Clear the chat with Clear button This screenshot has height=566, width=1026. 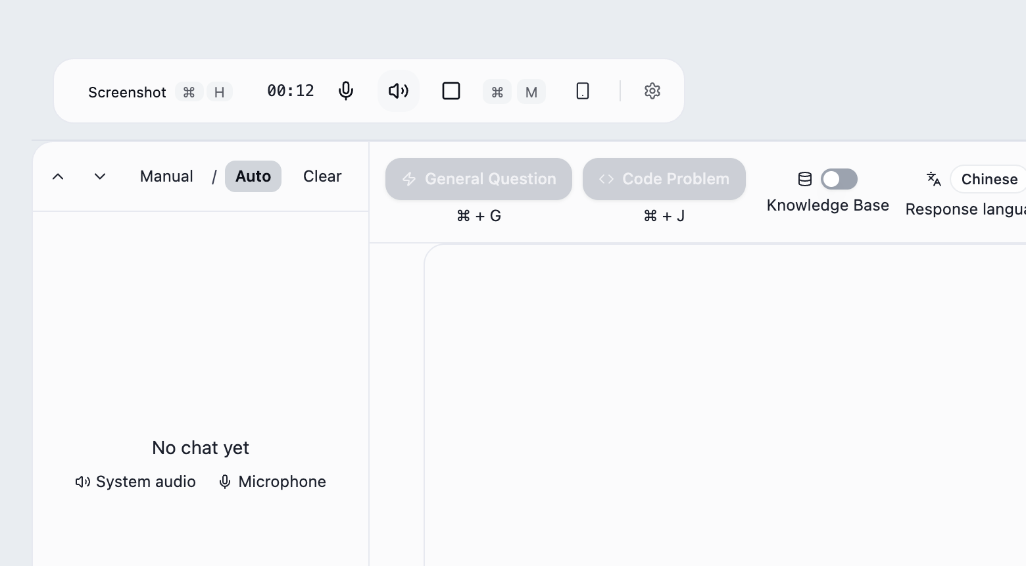point(322,176)
